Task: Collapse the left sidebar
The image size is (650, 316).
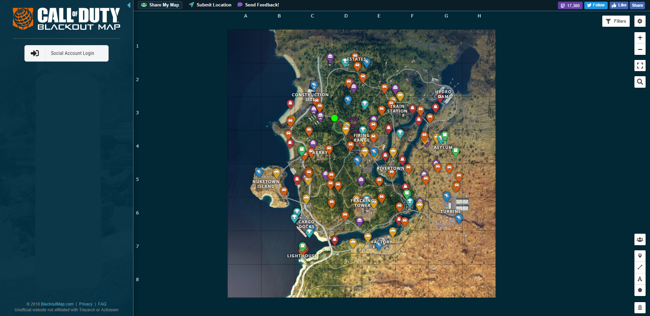Action: [x=129, y=5]
